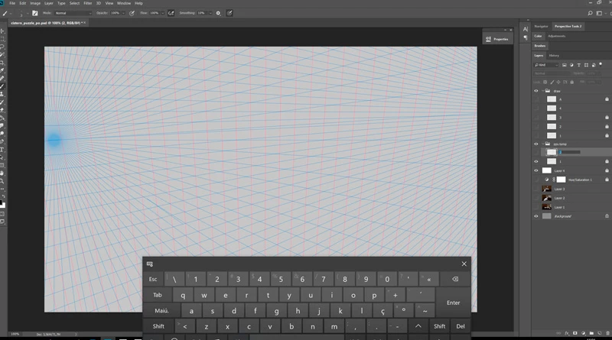The width and height of the screenshot is (612, 340).
Task: Open the tool preset picker arrow
Action: (11, 13)
